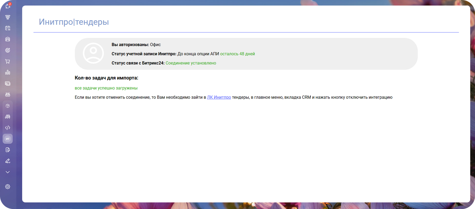Open the settings gear in sidebar
The image size is (475, 209).
point(8,187)
